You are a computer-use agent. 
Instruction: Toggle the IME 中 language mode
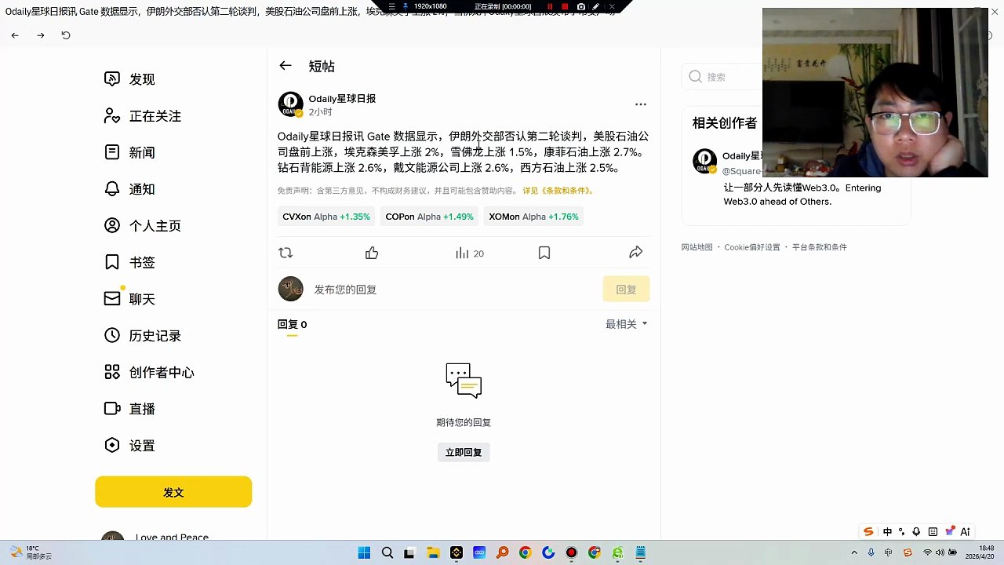pyautogui.click(x=887, y=531)
